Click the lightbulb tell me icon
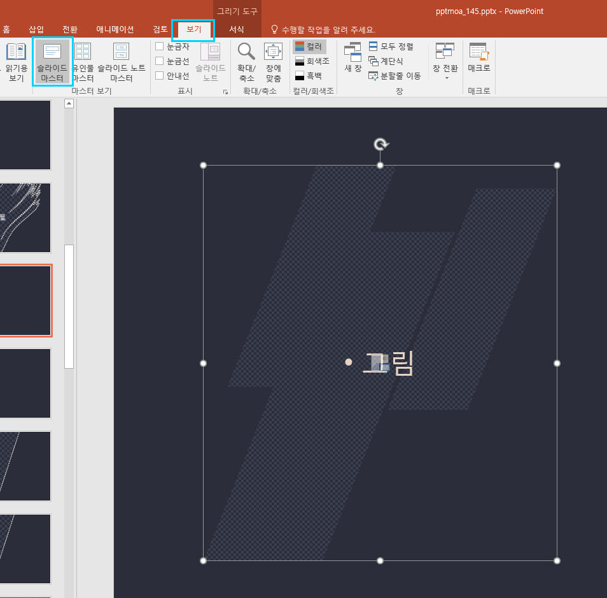This screenshot has height=598, width=607. tap(274, 29)
